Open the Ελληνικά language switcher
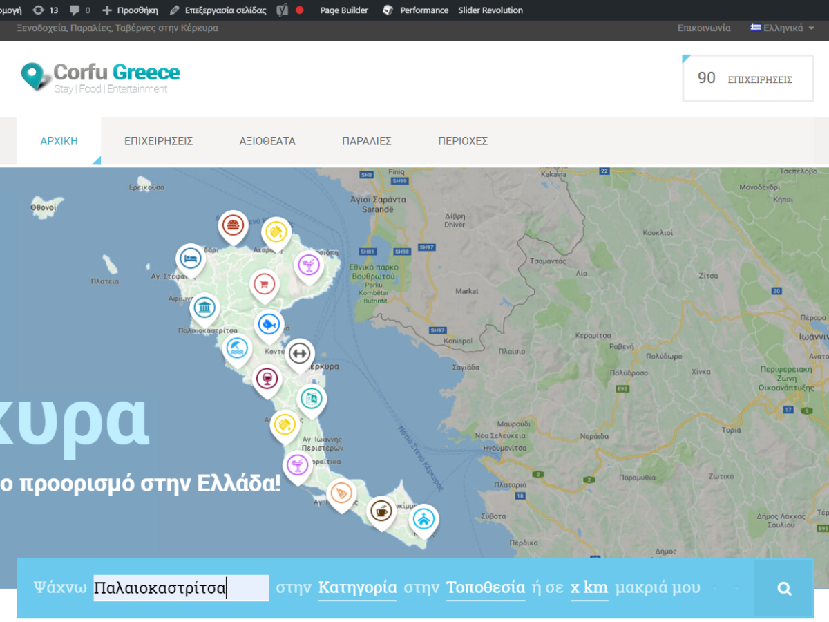This screenshot has width=829, height=622. [783, 28]
